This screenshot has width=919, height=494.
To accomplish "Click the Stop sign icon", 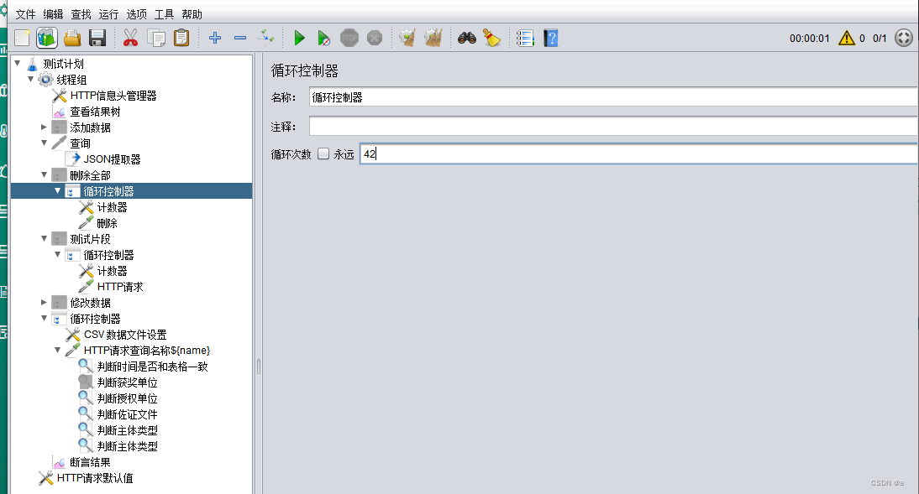I will [349, 38].
